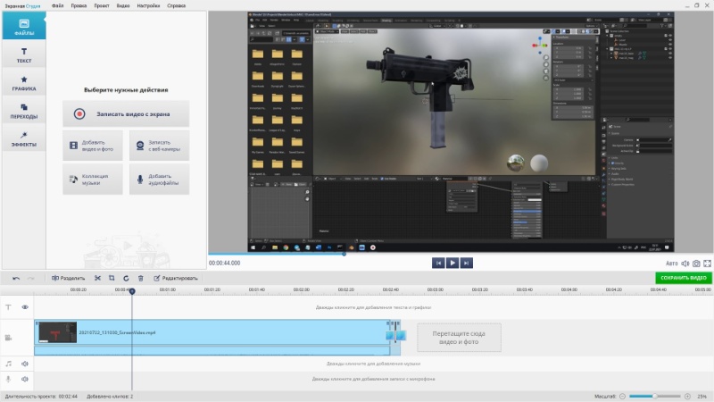Click the Перетащите сюда видео и фото drop zone
This screenshot has height=402, width=714.
click(x=459, y=338)
